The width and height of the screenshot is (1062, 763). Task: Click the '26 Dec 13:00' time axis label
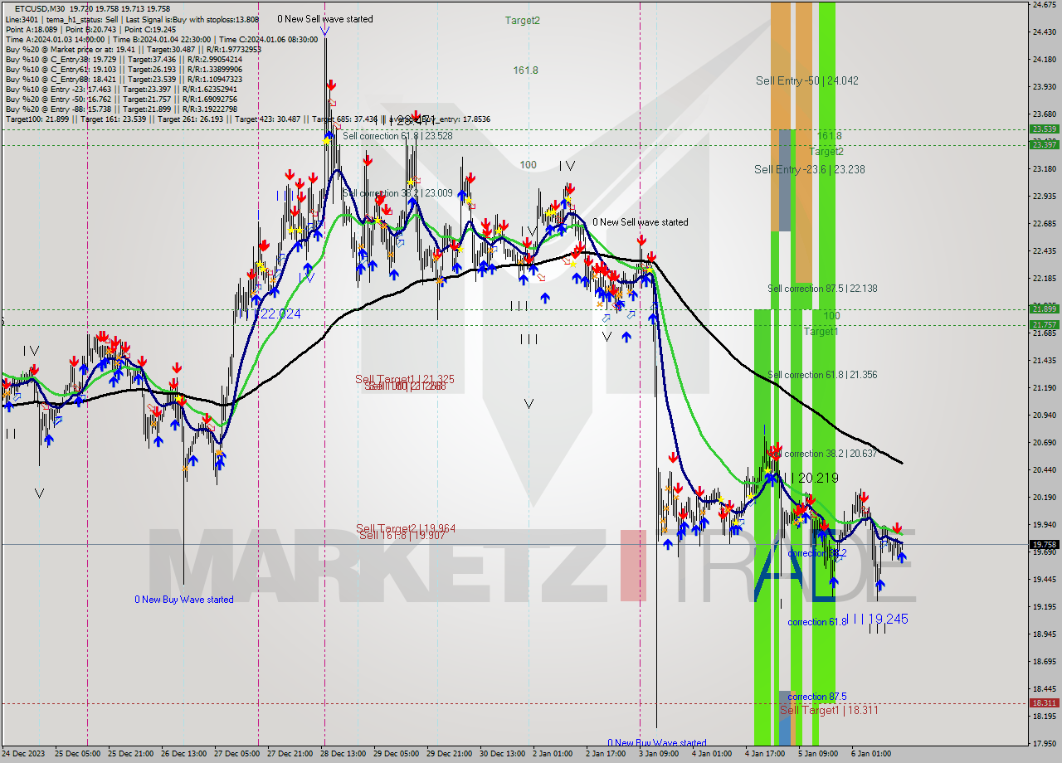[x=183, y=754]
